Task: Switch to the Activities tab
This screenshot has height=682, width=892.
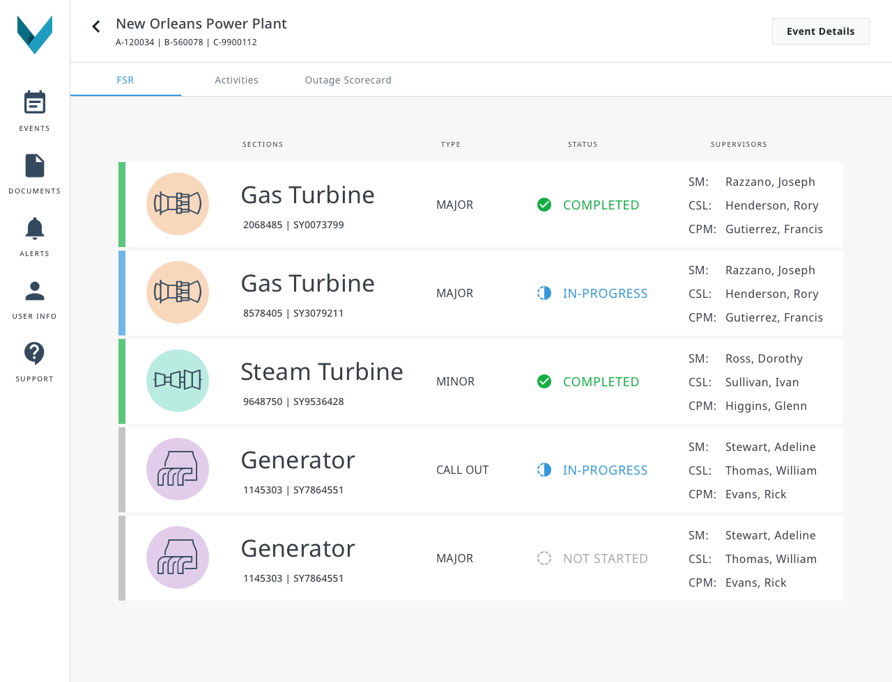Action: pyautogui.click(x=236, y=80)
